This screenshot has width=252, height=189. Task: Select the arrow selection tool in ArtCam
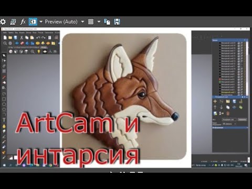[x=4, y=56]
